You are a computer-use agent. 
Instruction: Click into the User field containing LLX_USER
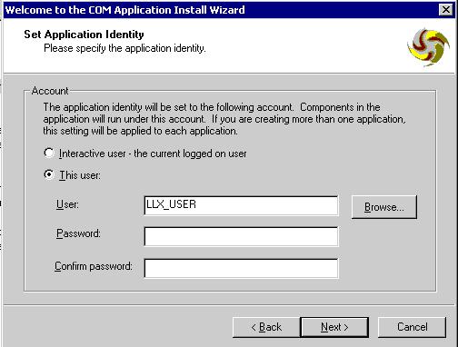[x=241, y=205]
